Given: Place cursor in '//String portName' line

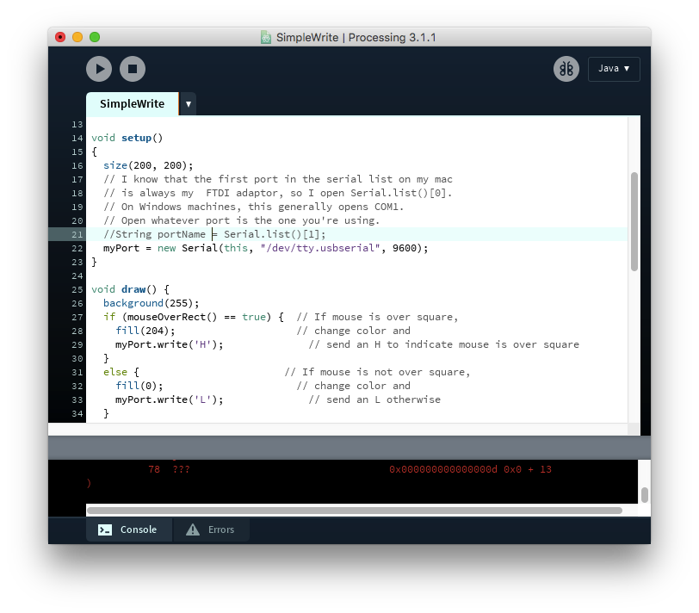Looking at the screenshot, I should point(214,234).
